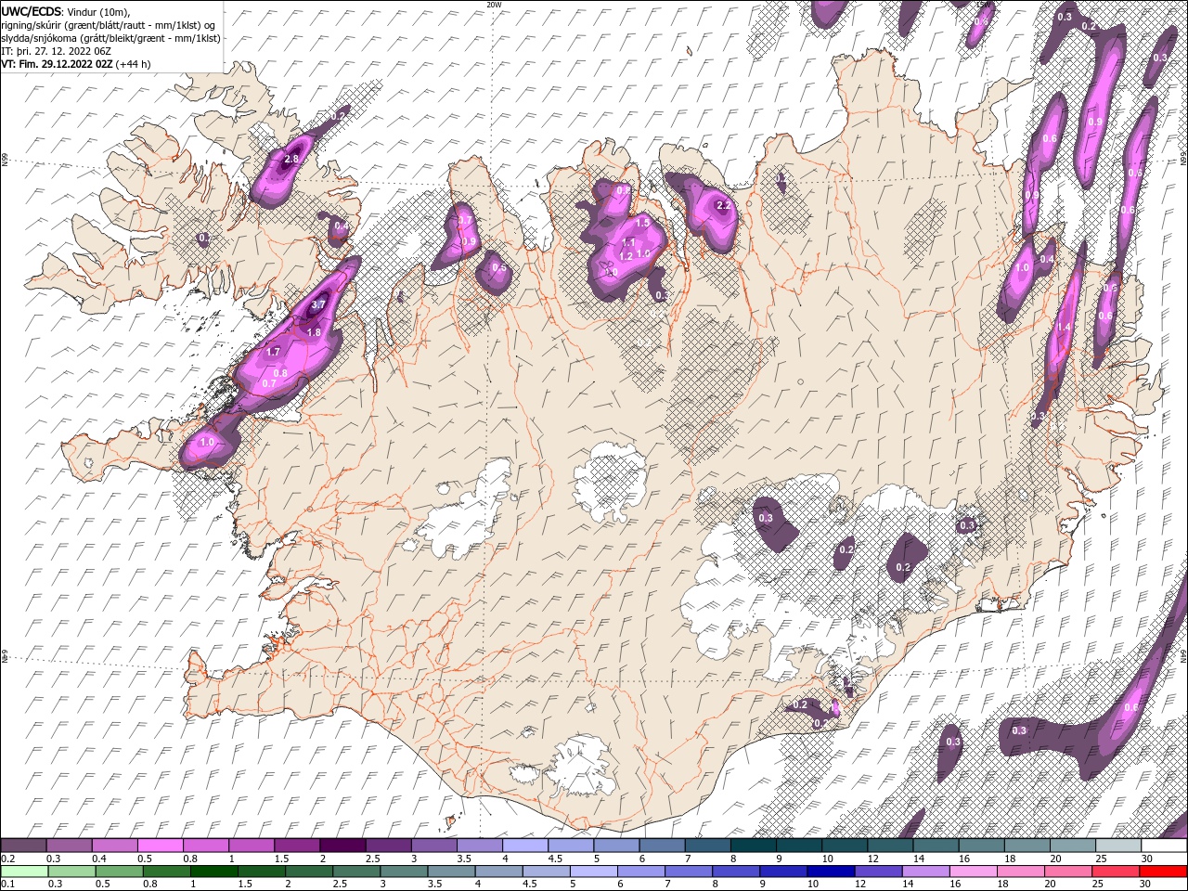Screen dimensions: 1188x891
Task: Click the 'VT: Fim. 29.12.2022 02Z' valid time
Action: point(58,64)
